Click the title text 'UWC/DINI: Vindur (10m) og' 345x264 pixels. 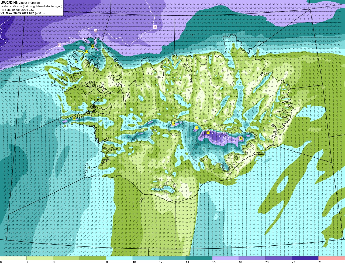tap(20, 3)
